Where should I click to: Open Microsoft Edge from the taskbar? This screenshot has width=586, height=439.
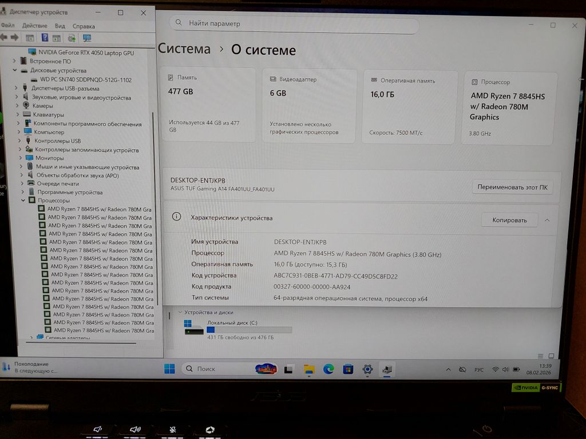pos(328,369)
